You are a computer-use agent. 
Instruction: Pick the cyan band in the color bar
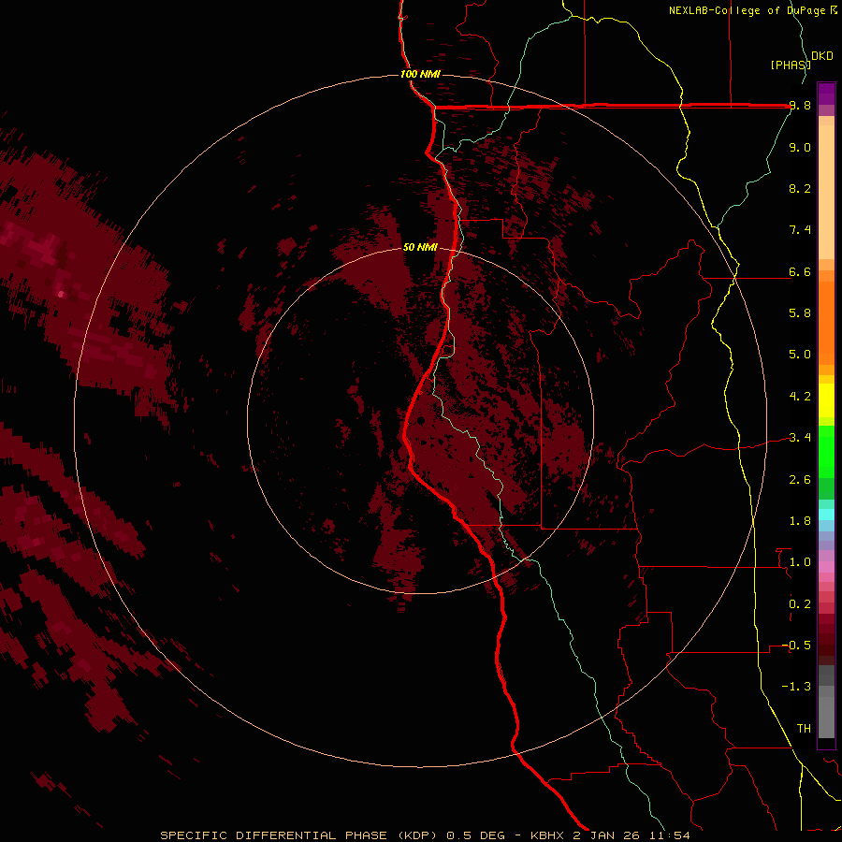[x=826, y=515]
